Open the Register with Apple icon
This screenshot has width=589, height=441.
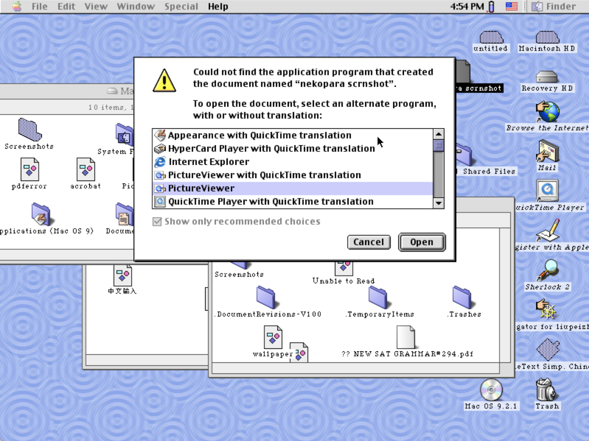point(548,231)
